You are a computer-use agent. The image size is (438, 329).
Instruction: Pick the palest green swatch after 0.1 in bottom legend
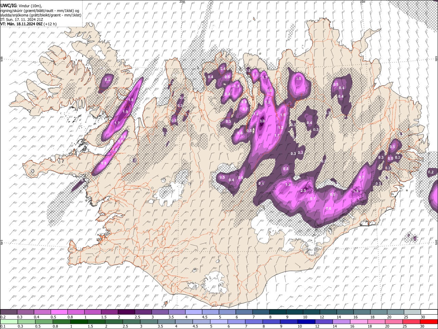pos(9,321)
